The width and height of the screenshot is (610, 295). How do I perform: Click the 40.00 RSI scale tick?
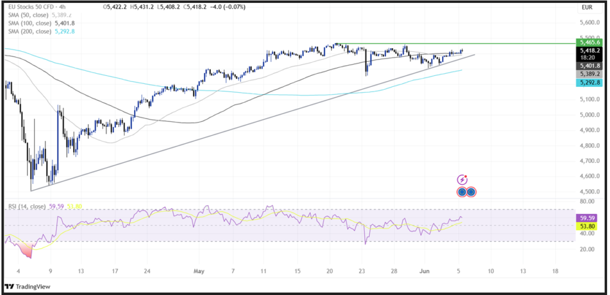587,233
